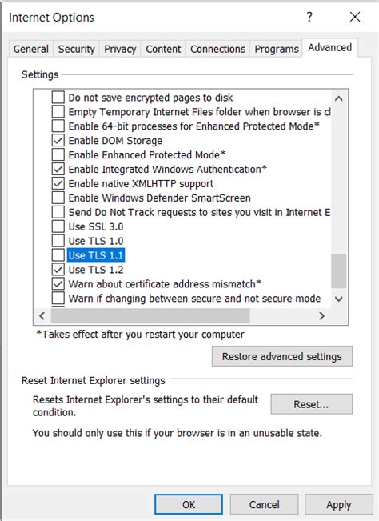Click the vertical scrollbar thumb in settings list

[x=339, y=271]
